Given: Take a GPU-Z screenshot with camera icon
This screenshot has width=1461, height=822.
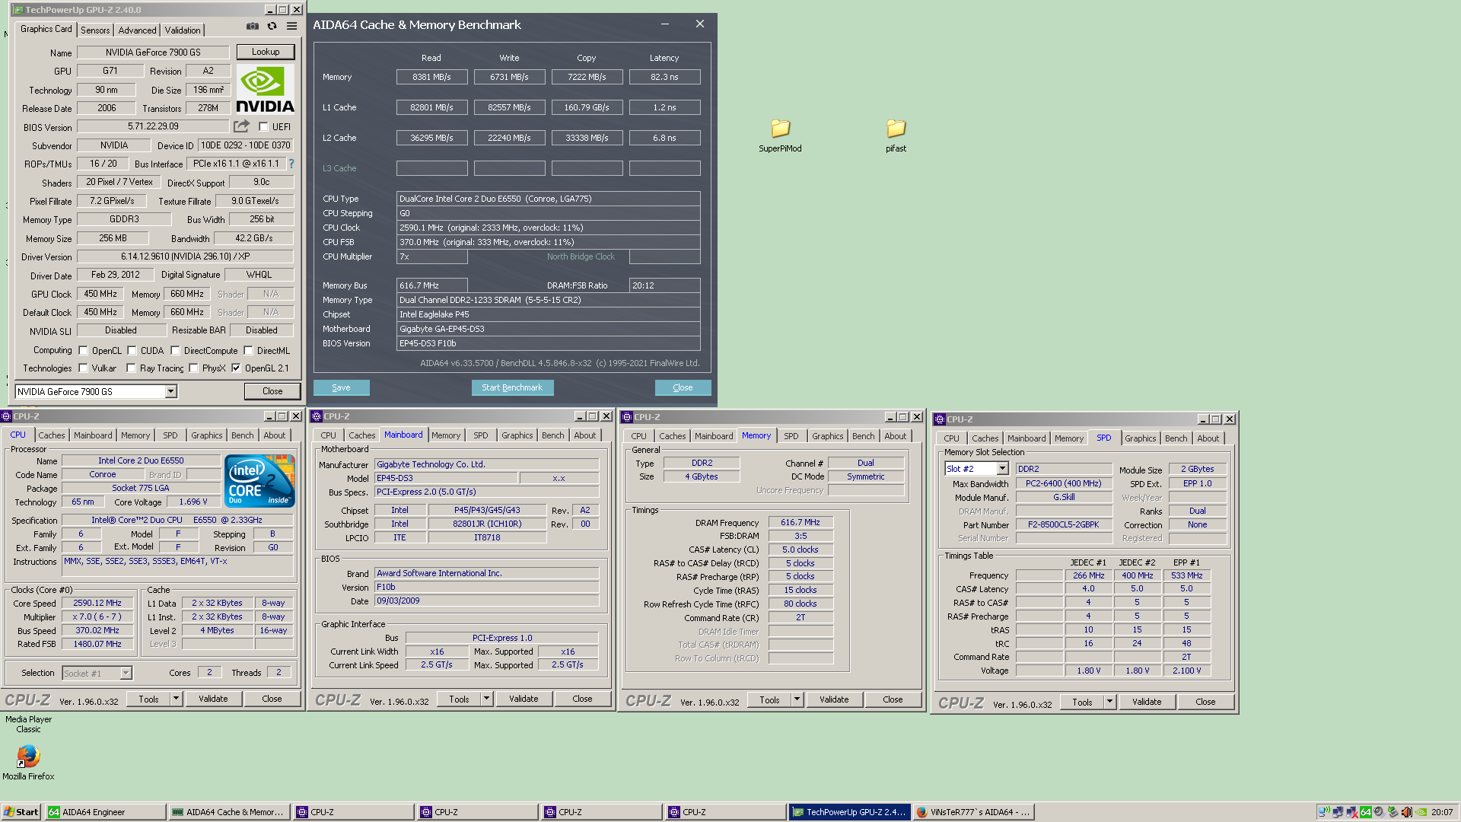Looking at the screenshot, I should tap(253, 27).
